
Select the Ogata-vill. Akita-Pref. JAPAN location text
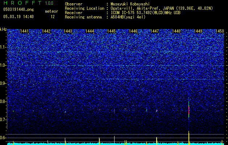tap(162, 8)
